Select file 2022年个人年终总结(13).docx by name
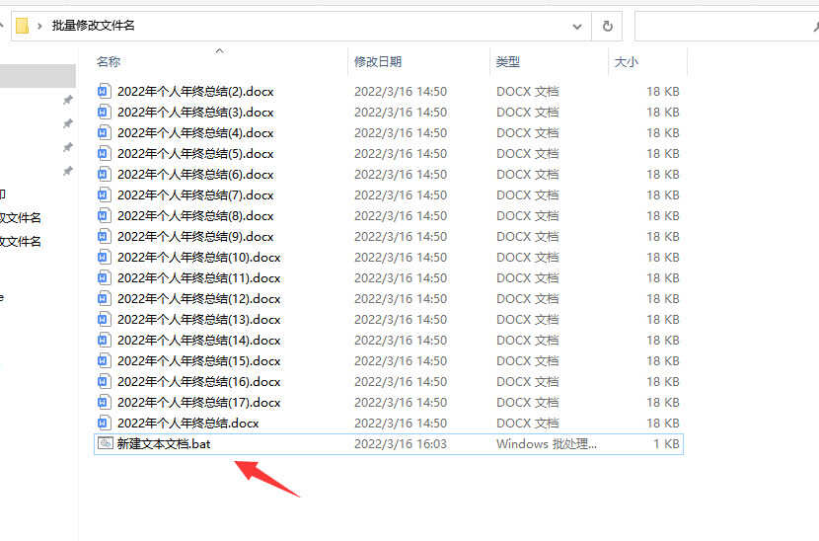This screenshot has width=819, height=541. coord(198,319)
